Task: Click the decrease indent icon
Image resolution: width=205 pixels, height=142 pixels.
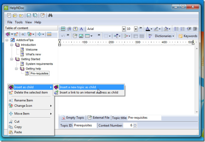Action: tap(189, 29)
